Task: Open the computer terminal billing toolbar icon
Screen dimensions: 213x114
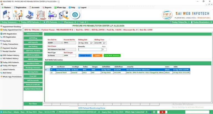Action: click(x=29, y=15)
